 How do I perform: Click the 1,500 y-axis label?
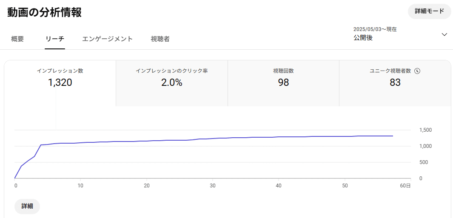coord(425,130)
